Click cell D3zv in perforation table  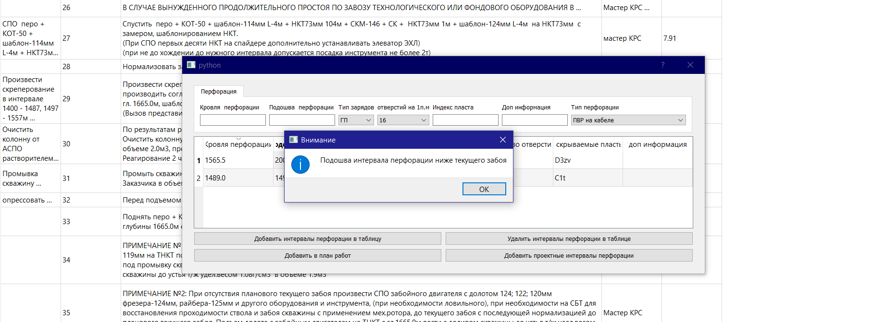pyautogui.click(x=588, y=160)
